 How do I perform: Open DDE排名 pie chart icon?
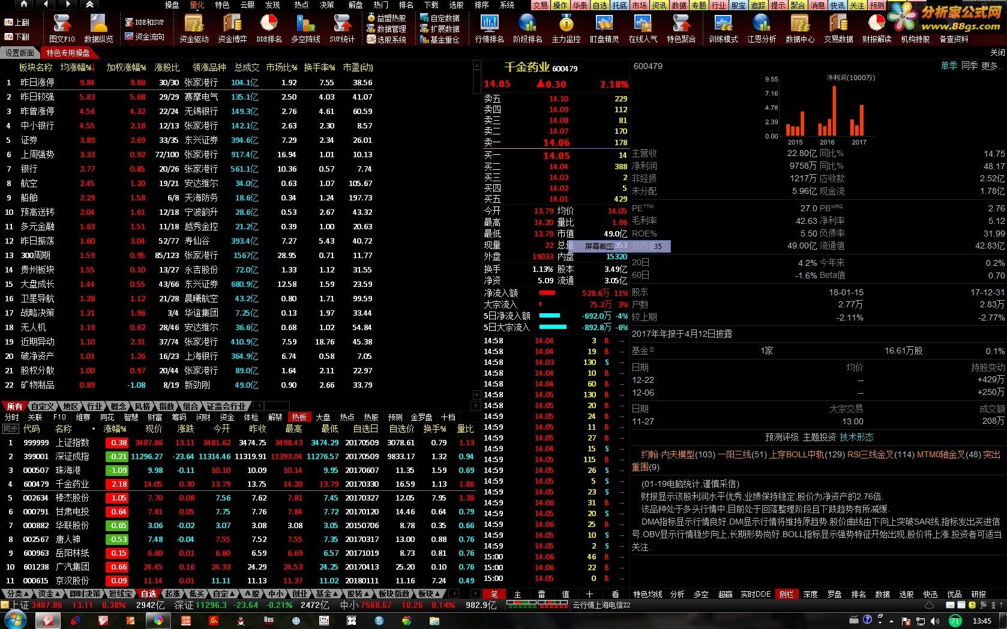click(269, 28)
